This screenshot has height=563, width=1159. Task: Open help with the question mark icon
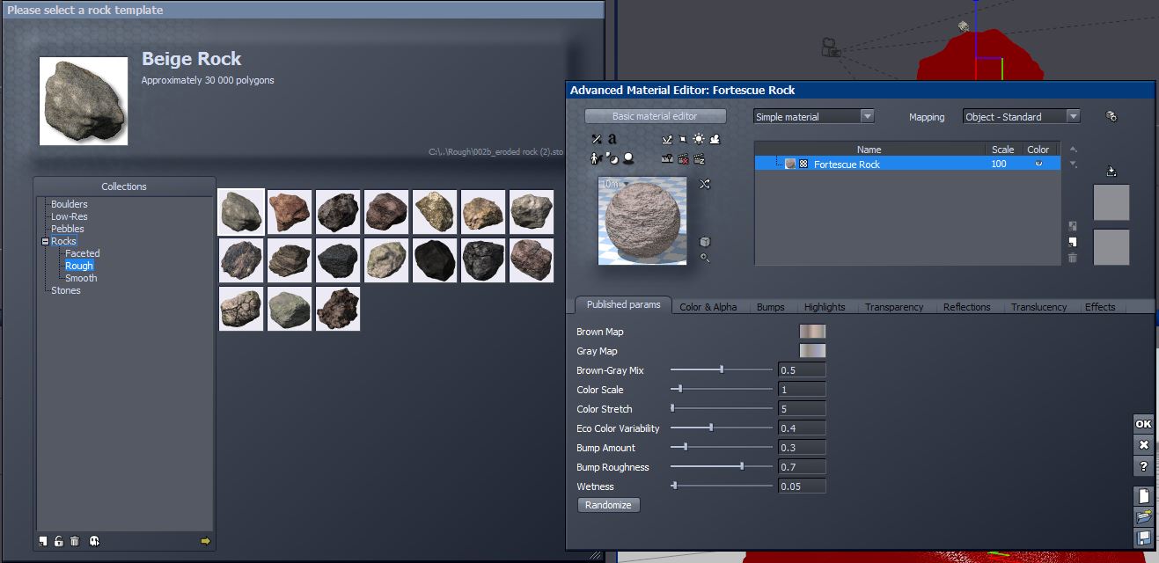[1144, 466]
